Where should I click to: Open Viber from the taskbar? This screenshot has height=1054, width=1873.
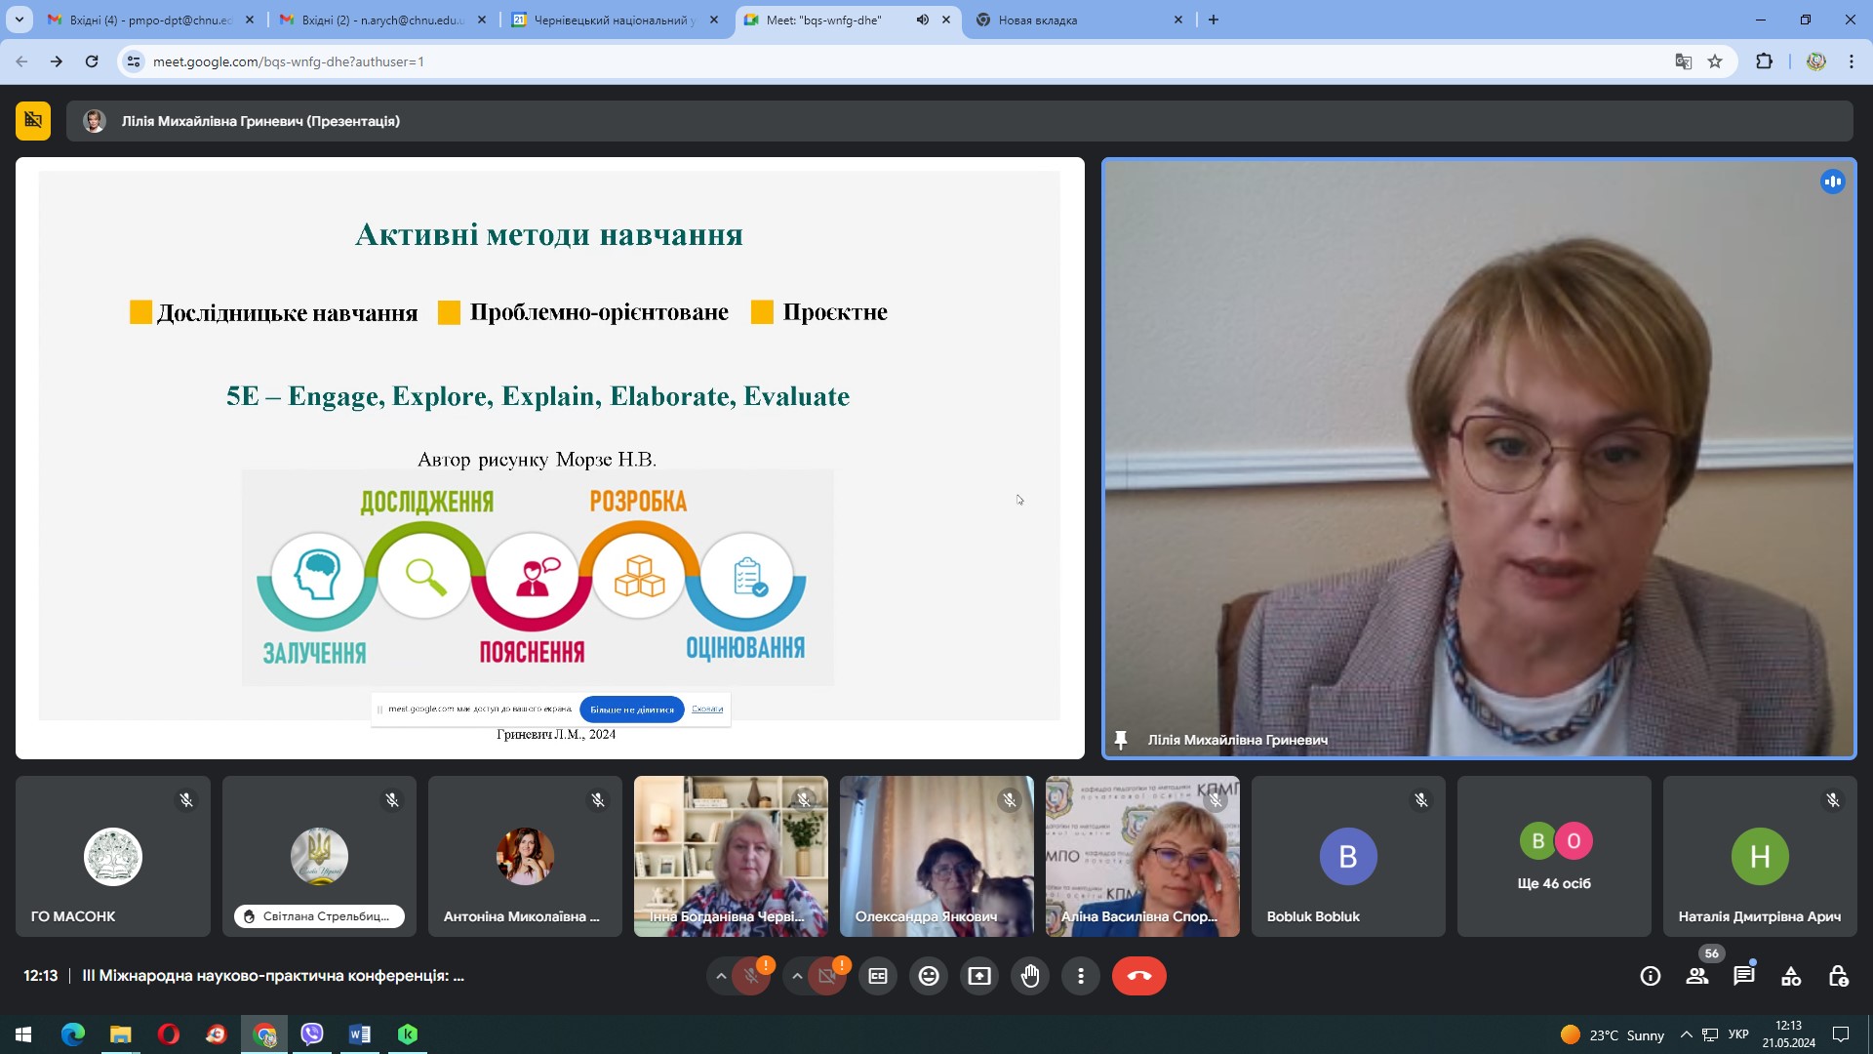(x=312, y=1034)
